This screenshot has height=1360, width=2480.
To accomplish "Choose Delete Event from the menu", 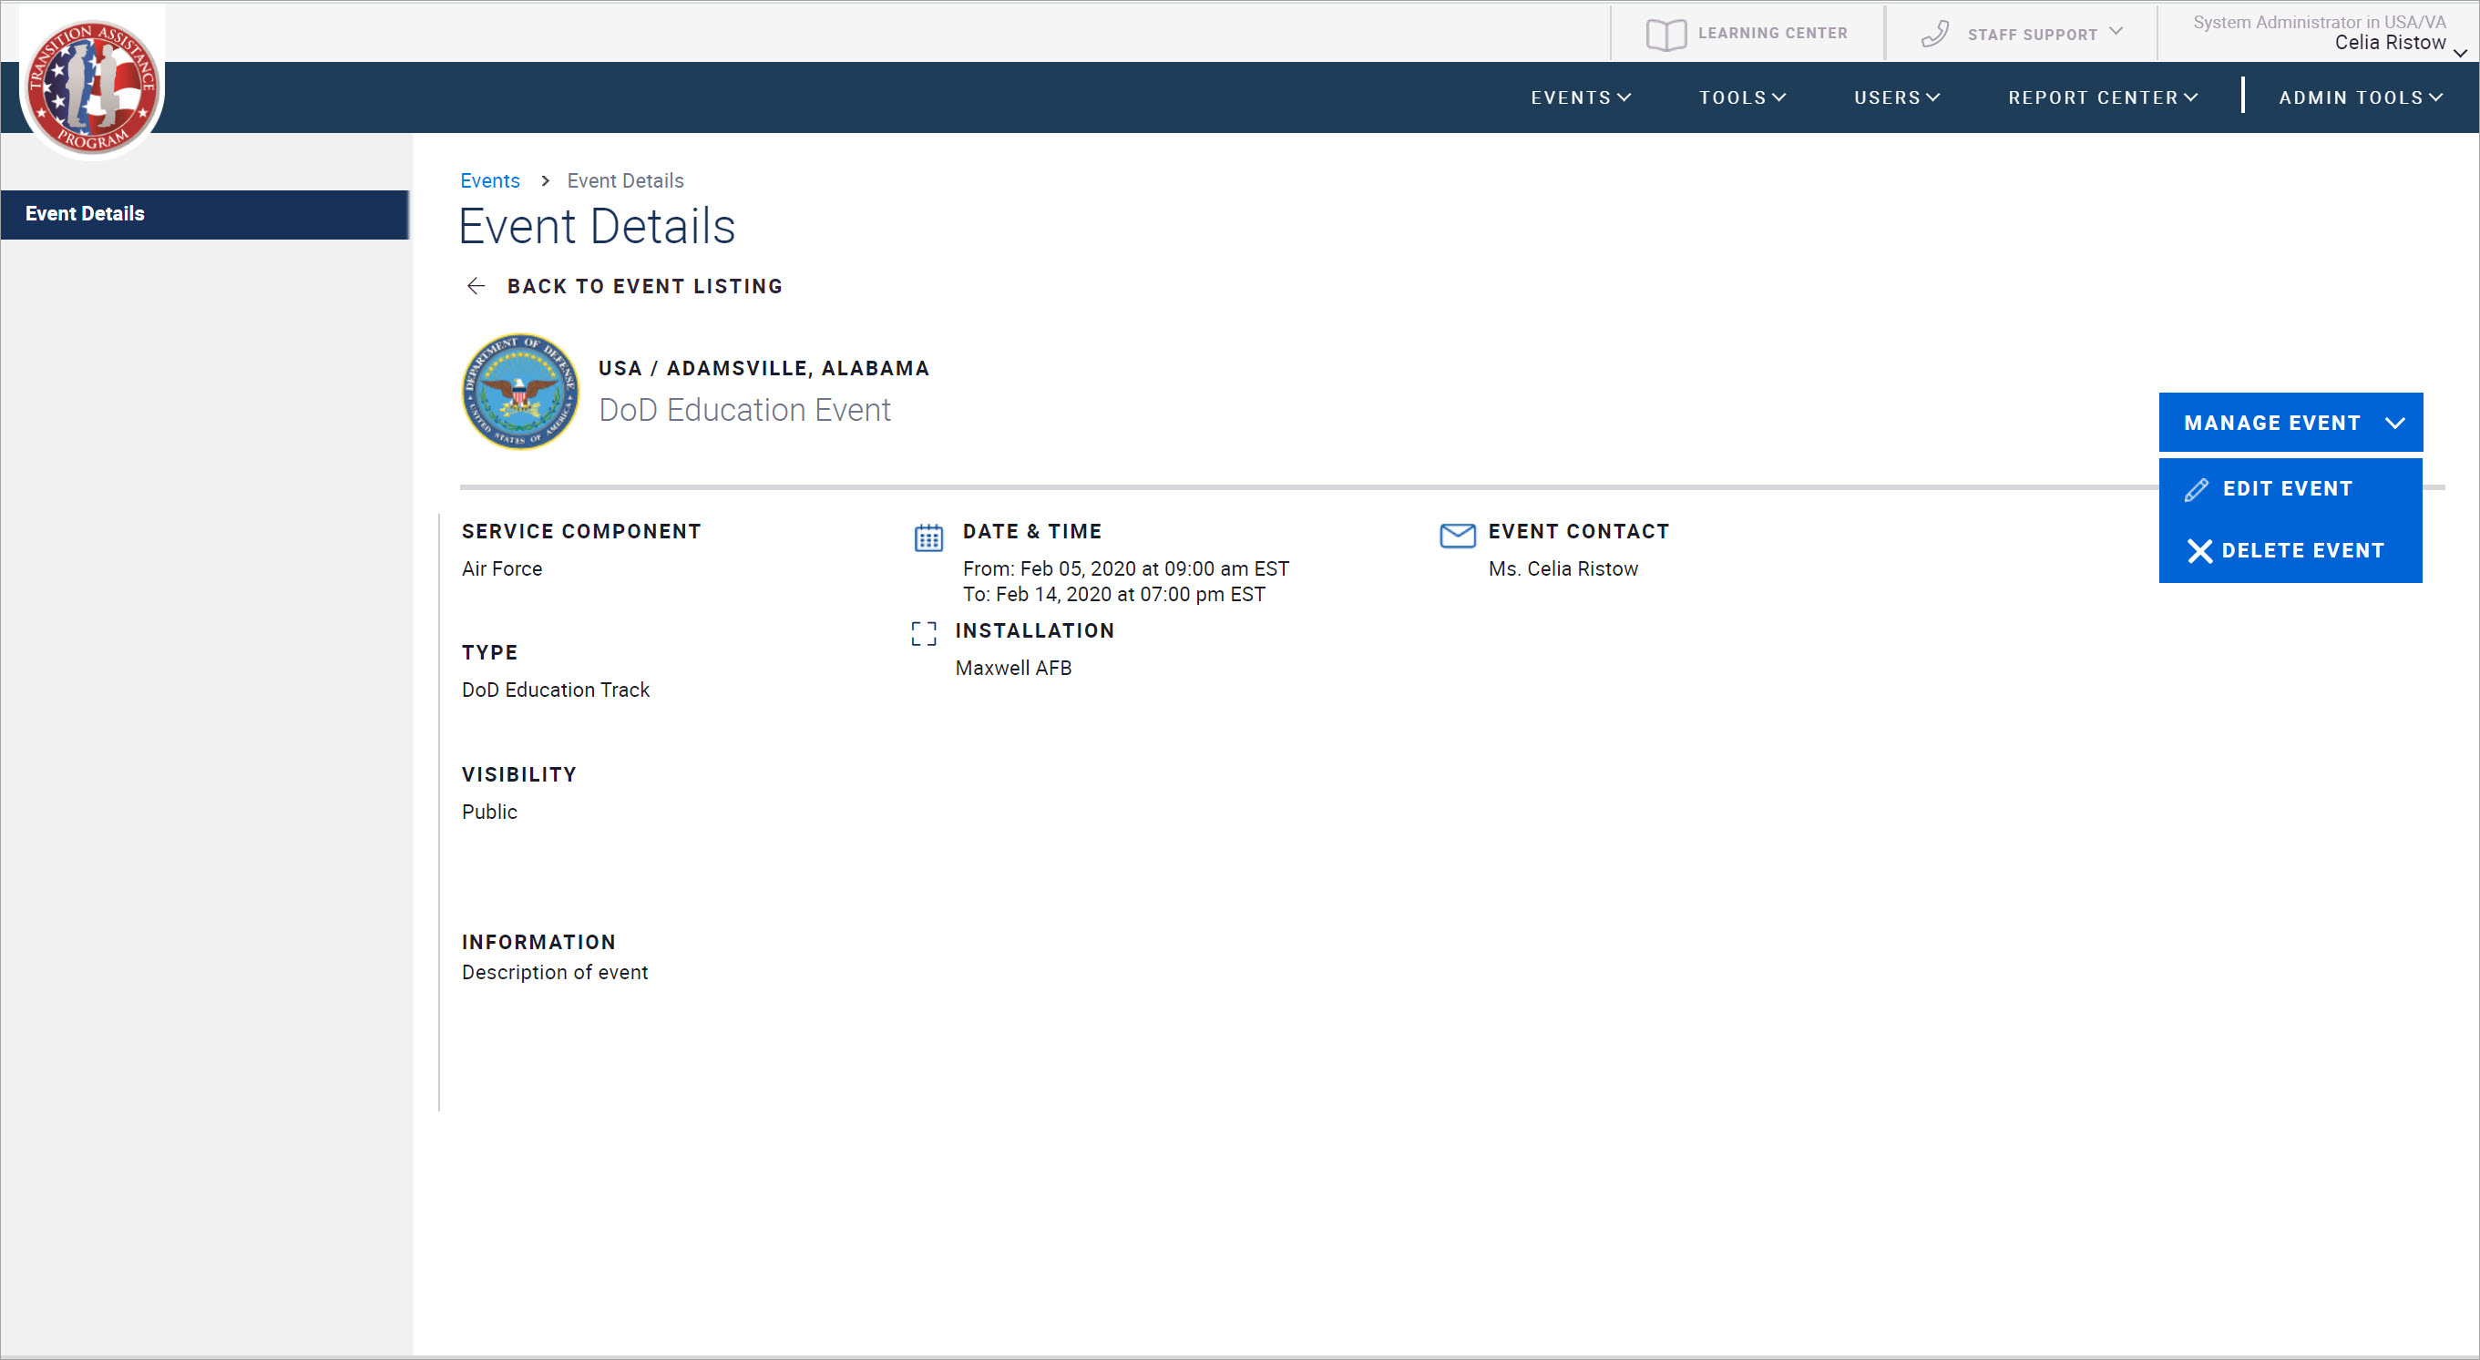I will pos(2290,550).
